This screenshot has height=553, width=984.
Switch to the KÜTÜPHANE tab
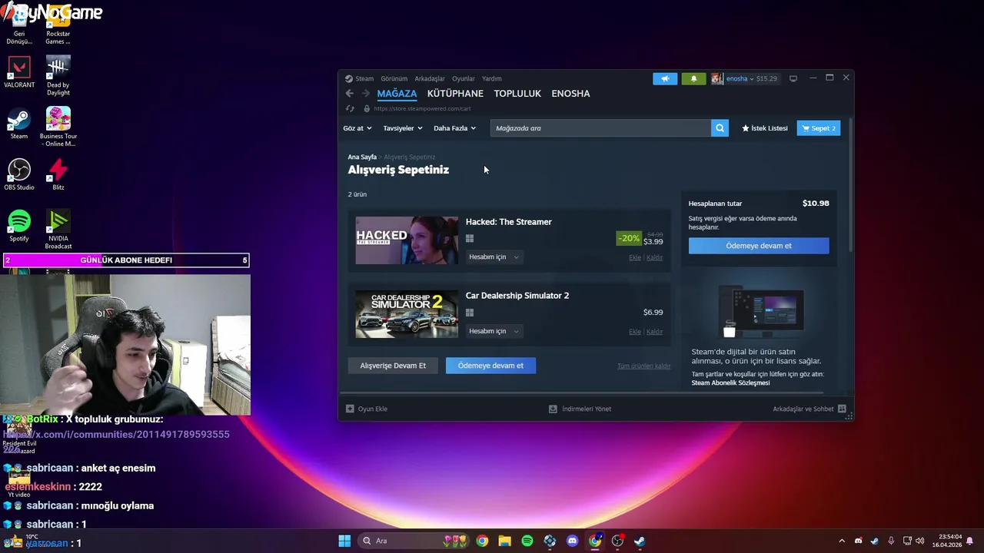pyautogui.click(x=455, y=94)
